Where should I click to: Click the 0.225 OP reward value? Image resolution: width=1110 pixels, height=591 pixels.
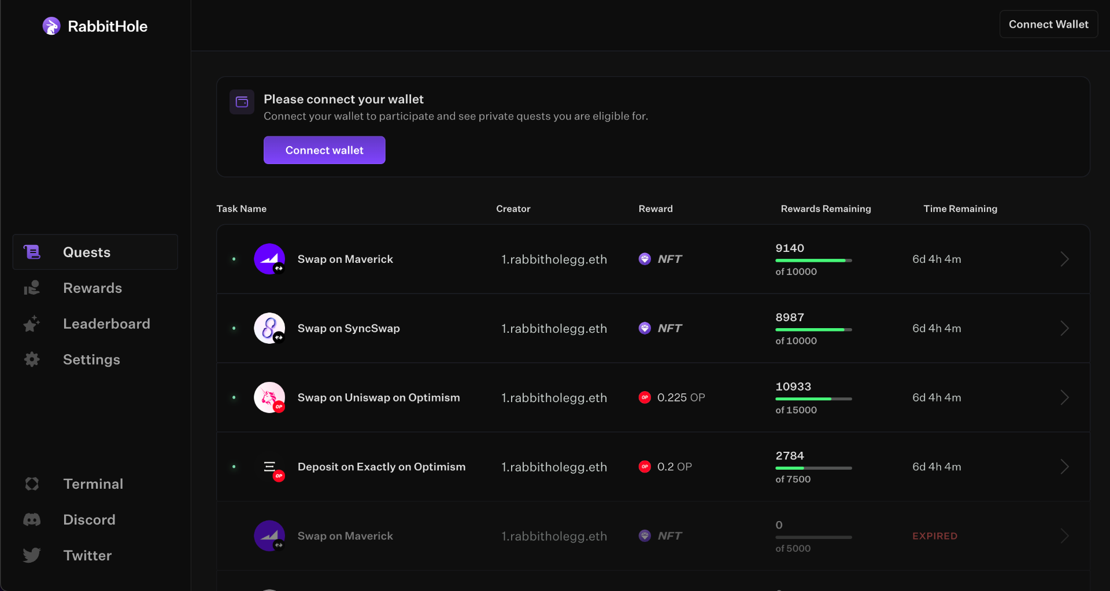681,397
